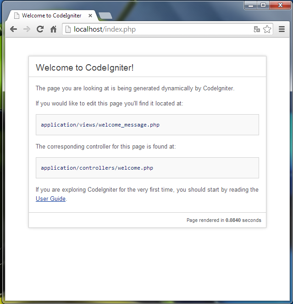The image size is (293, 304).
Task: Close the Welcome to CodeIgniter tab
Action: 90,16
